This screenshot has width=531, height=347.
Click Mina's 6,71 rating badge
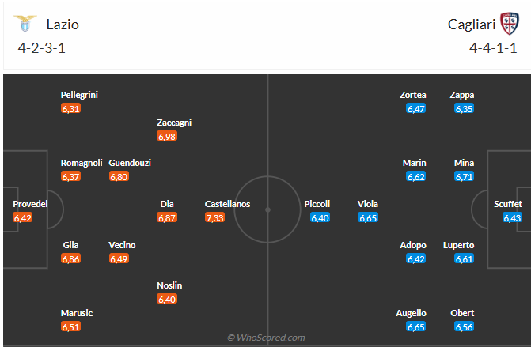point(464,177)
